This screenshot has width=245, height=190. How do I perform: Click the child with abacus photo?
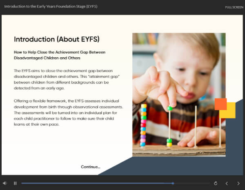[x=179, y=95]
